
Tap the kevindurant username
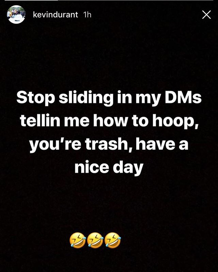pos(56,15)
